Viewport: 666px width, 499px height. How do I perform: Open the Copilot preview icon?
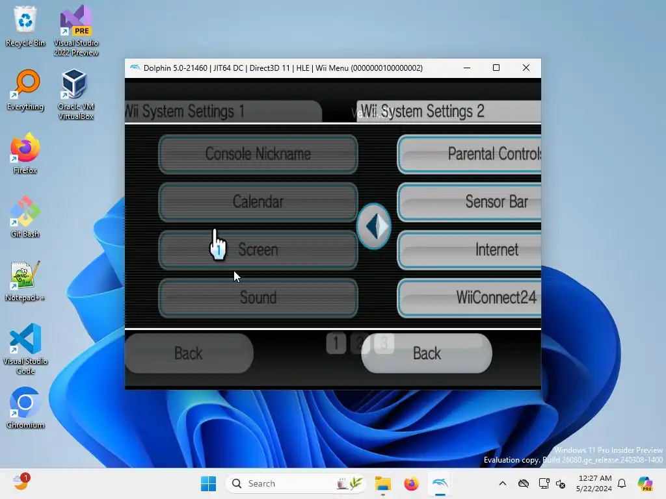click(645, 483)
